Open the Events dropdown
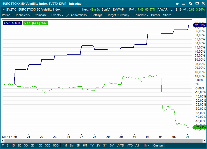Screen dimensions: 207x149 point(57,15)
